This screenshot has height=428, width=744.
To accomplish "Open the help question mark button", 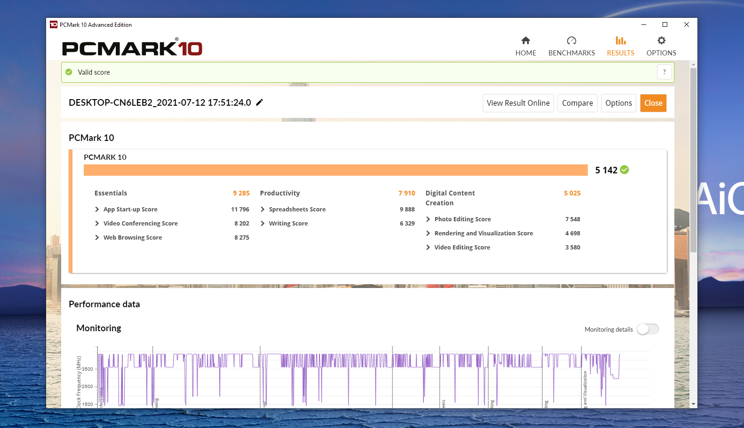I will coord(664,72).
